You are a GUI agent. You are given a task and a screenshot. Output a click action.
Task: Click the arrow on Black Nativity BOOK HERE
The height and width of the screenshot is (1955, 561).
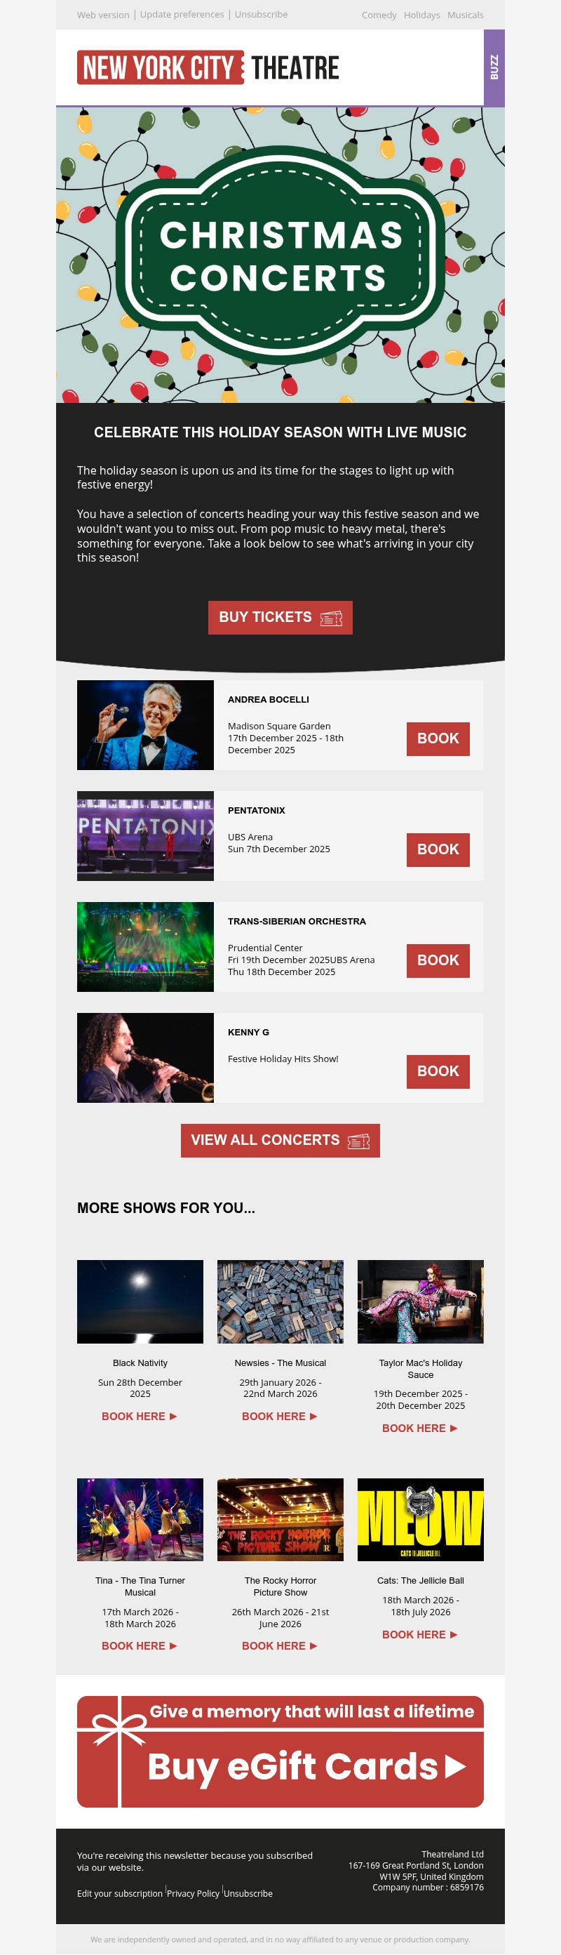coord(172,1416)
